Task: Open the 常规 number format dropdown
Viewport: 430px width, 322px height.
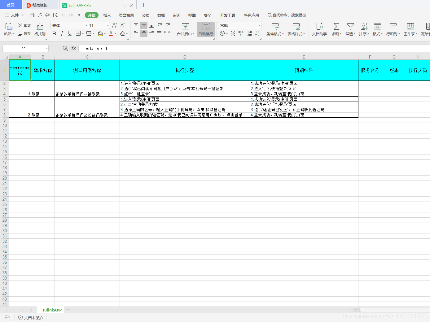Action: coord(239,25)
